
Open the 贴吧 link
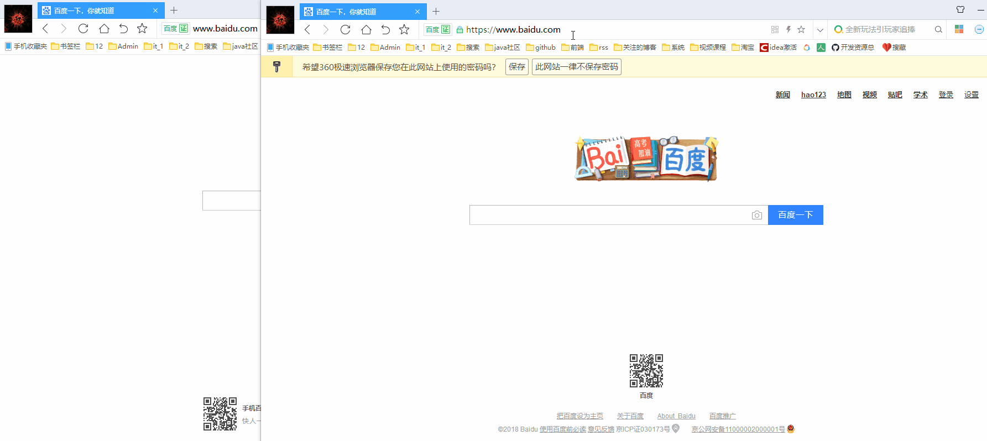click(895, 95)
